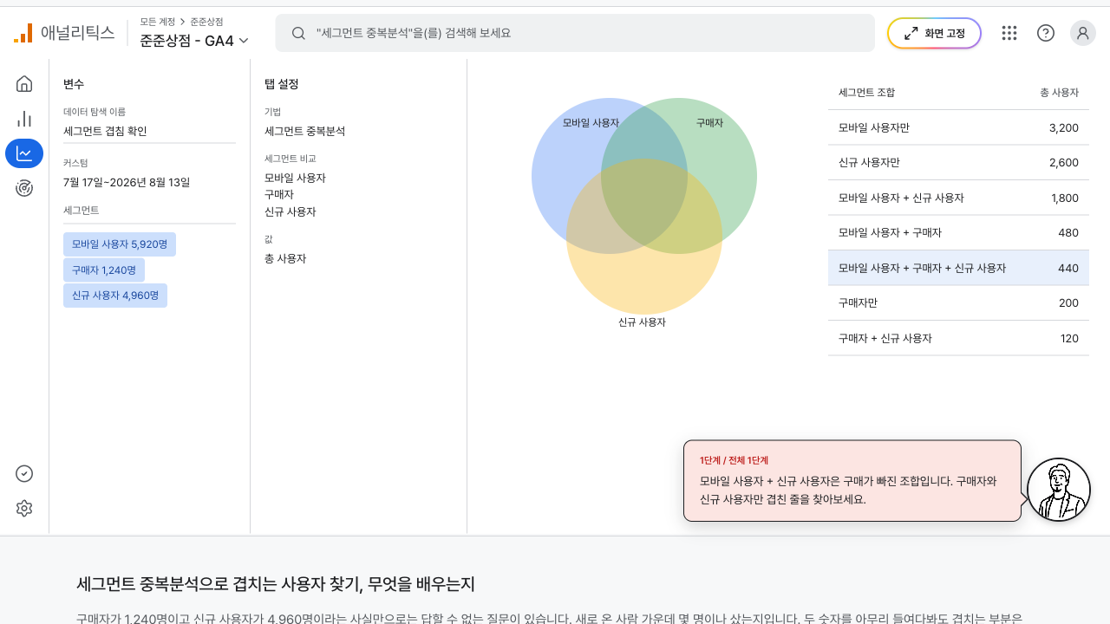The height and width of the screenshot is (624, 1110).
Task: Open the custom date range 7월 17일~2026년 8월 13일
Action: 127,182
